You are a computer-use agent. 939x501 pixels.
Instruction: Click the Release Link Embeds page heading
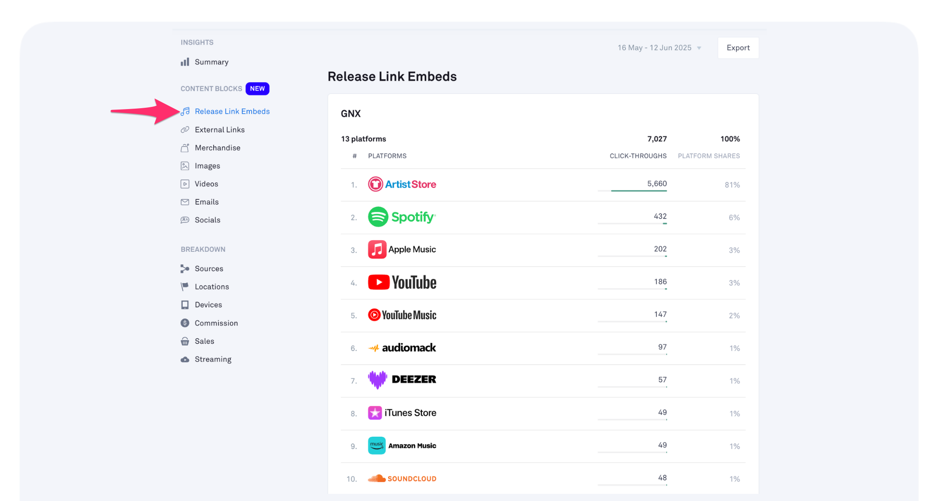[x=392, y=77]
